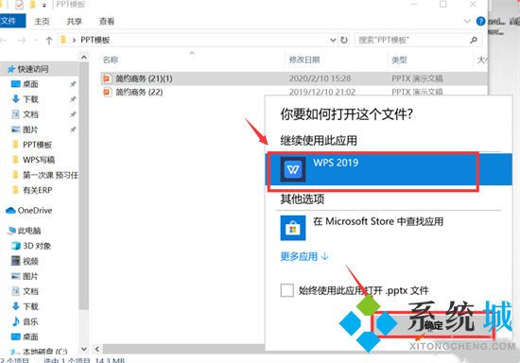Click the PPTX icon of 简约商务 (22)

pos(107,92)
